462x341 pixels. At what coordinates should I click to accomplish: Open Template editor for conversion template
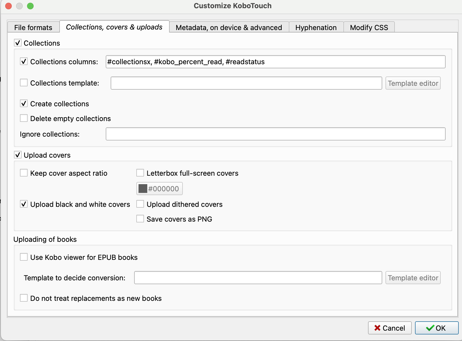point(413,278)
